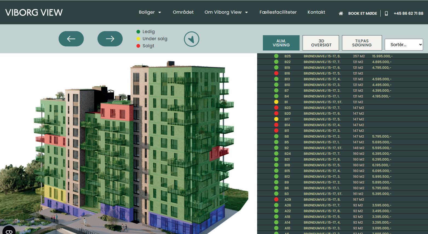Image resolution: width=428 pixels, height=234 pixels.
Task: Click the home icon beside Book et møde
Action: [341, 13]
